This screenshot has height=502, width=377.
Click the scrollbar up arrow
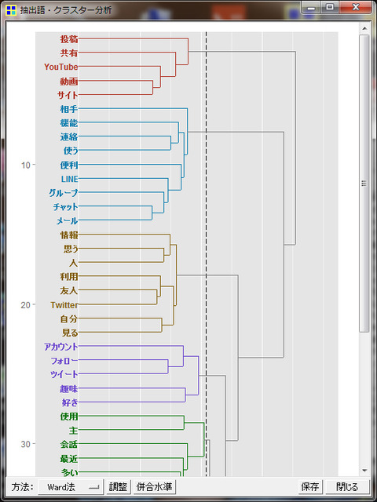click(364, 28)
